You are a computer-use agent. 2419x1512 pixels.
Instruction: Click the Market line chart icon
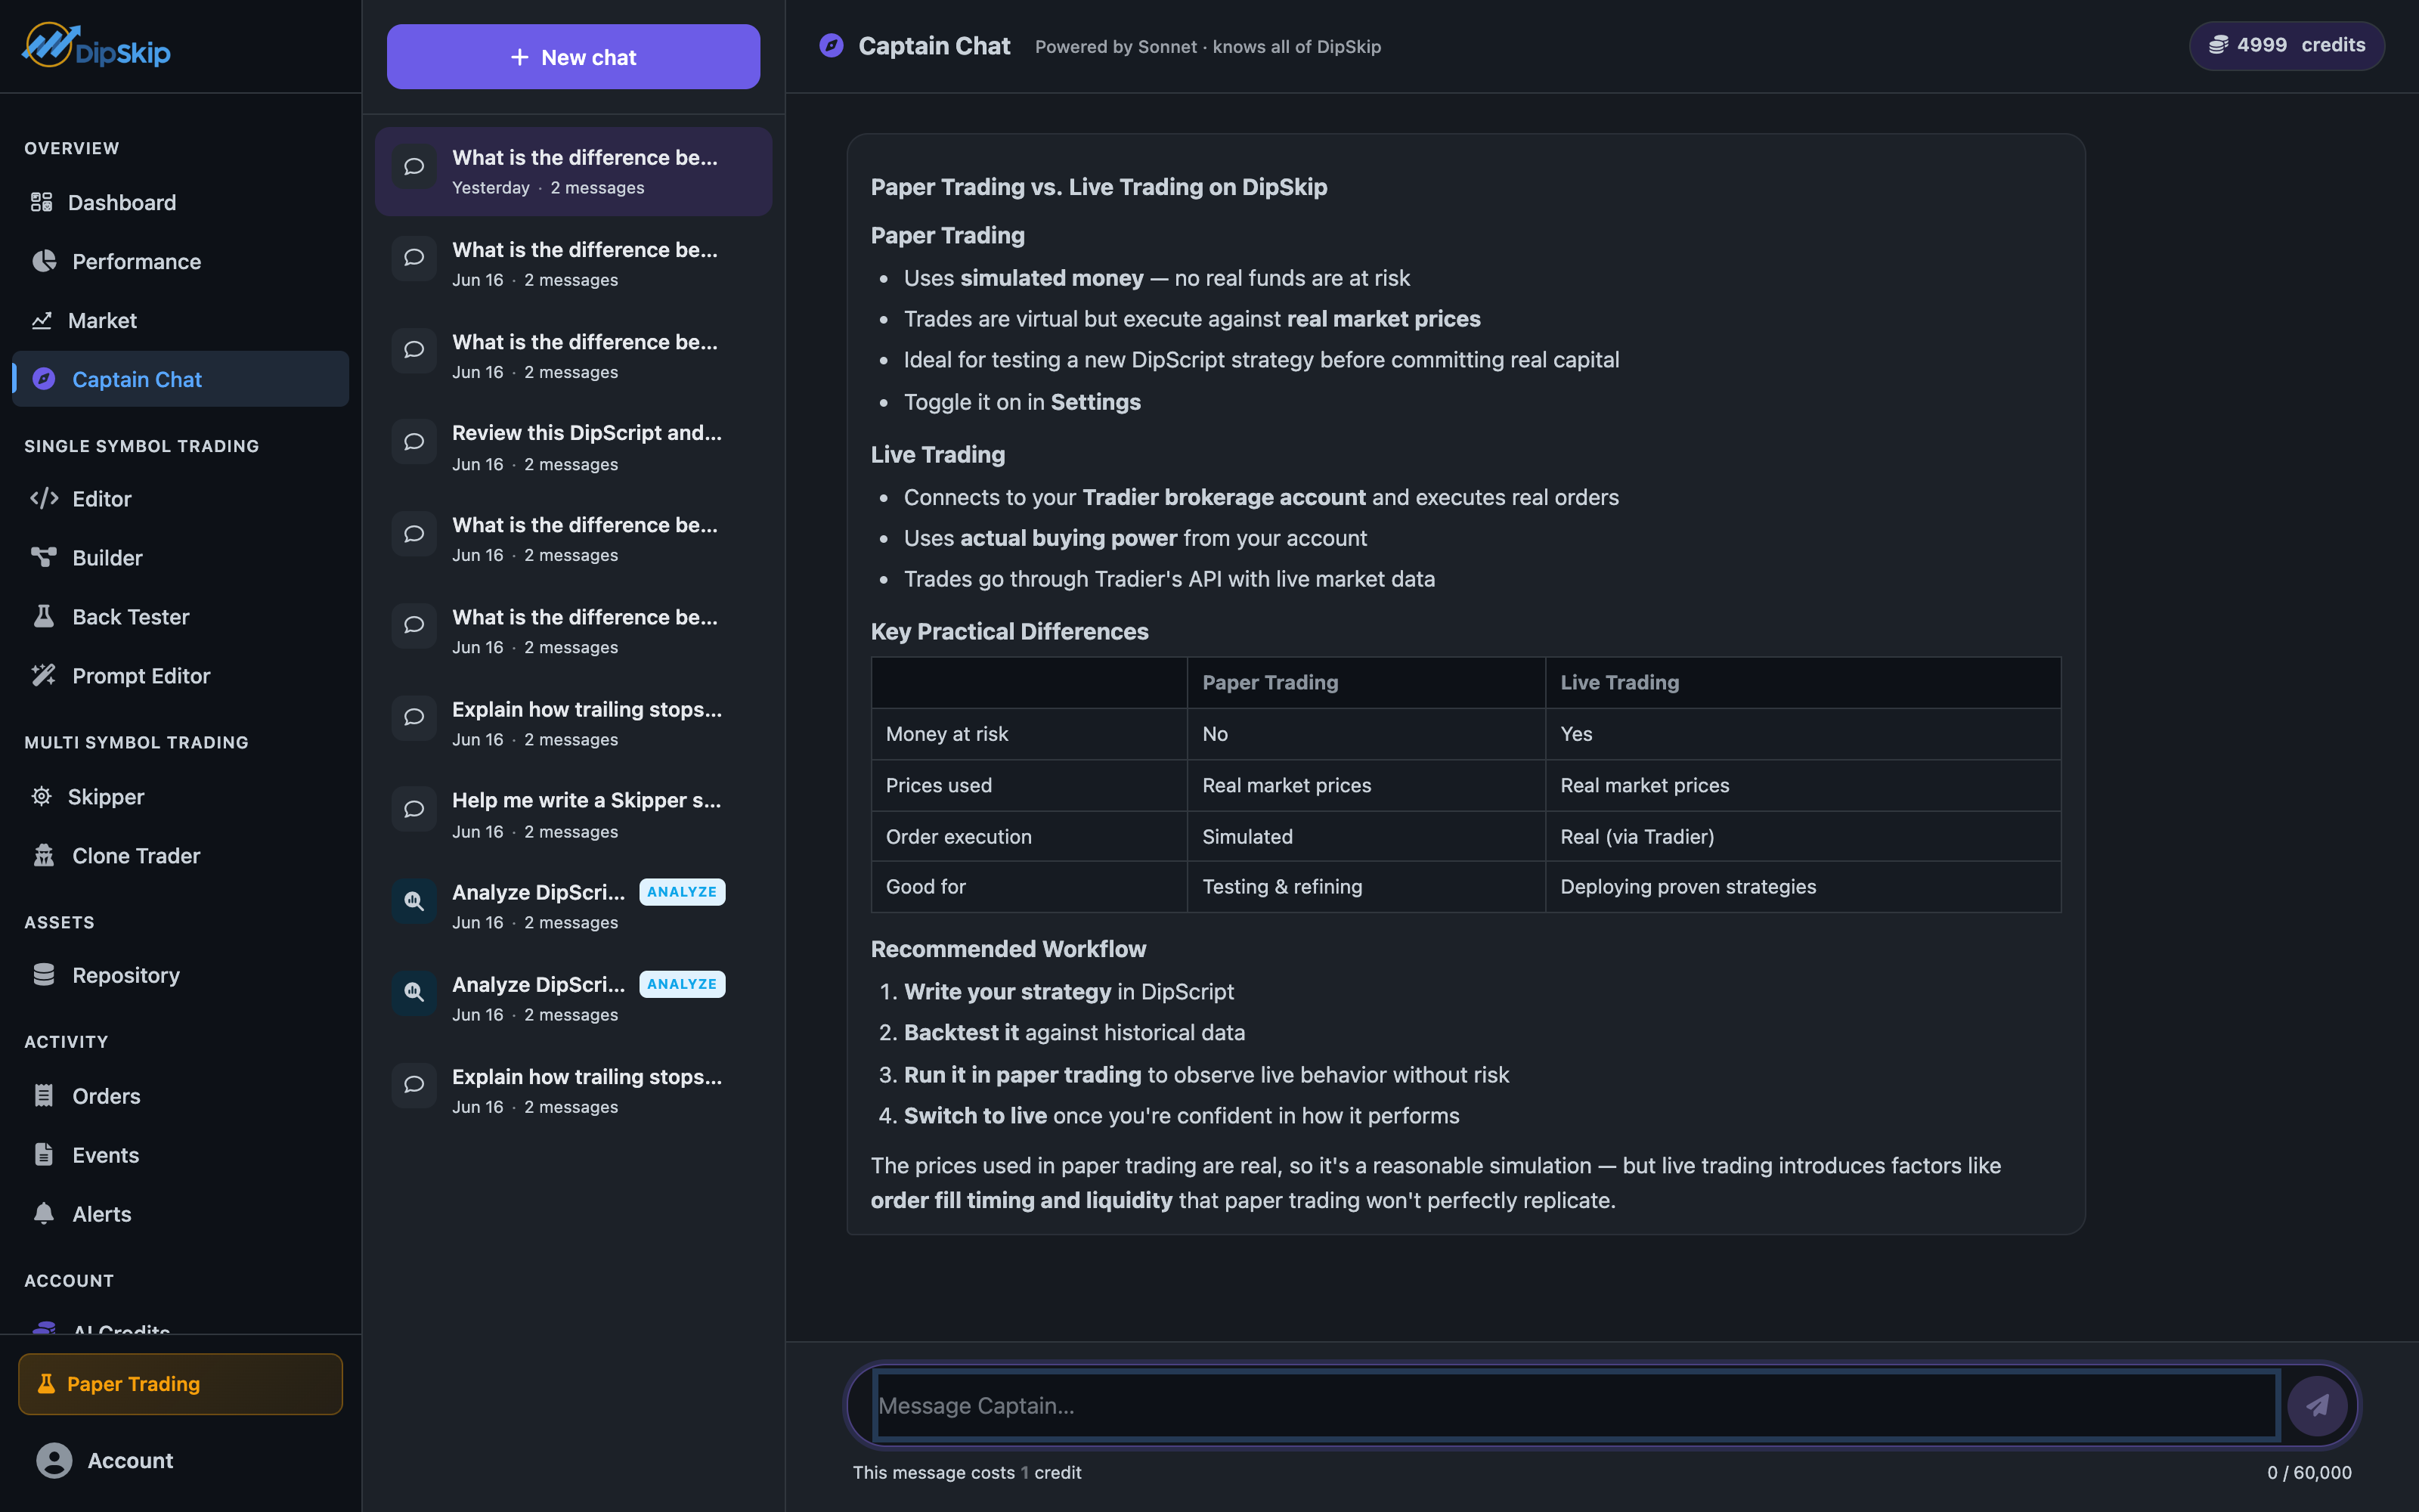(x=41, y=320)
